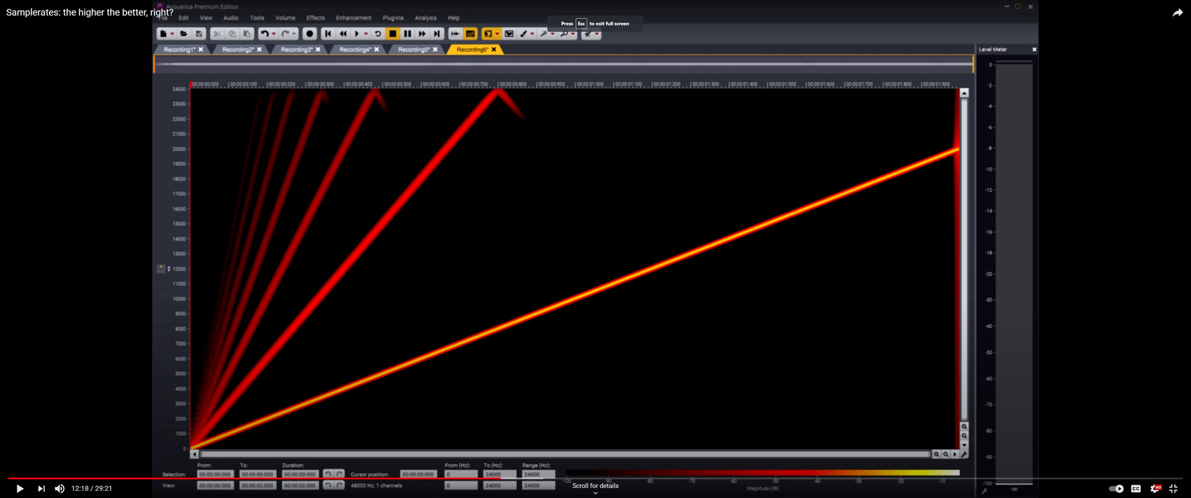Click the Acoustica Pause icon
The height and width of the screenshot is (498, 1191).
pyautogui.click(x=408, y=34)
